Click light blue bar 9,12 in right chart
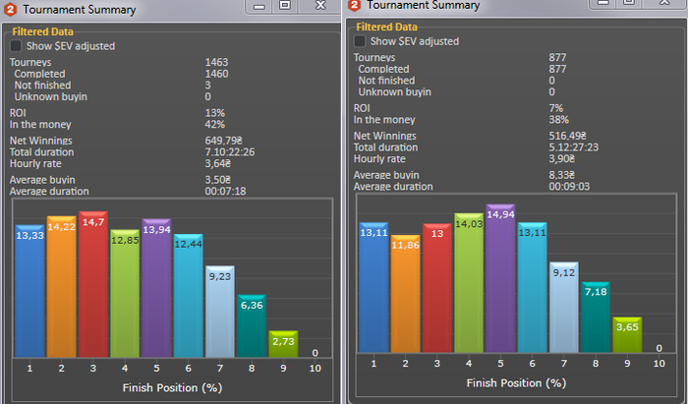 pos(564,307)
